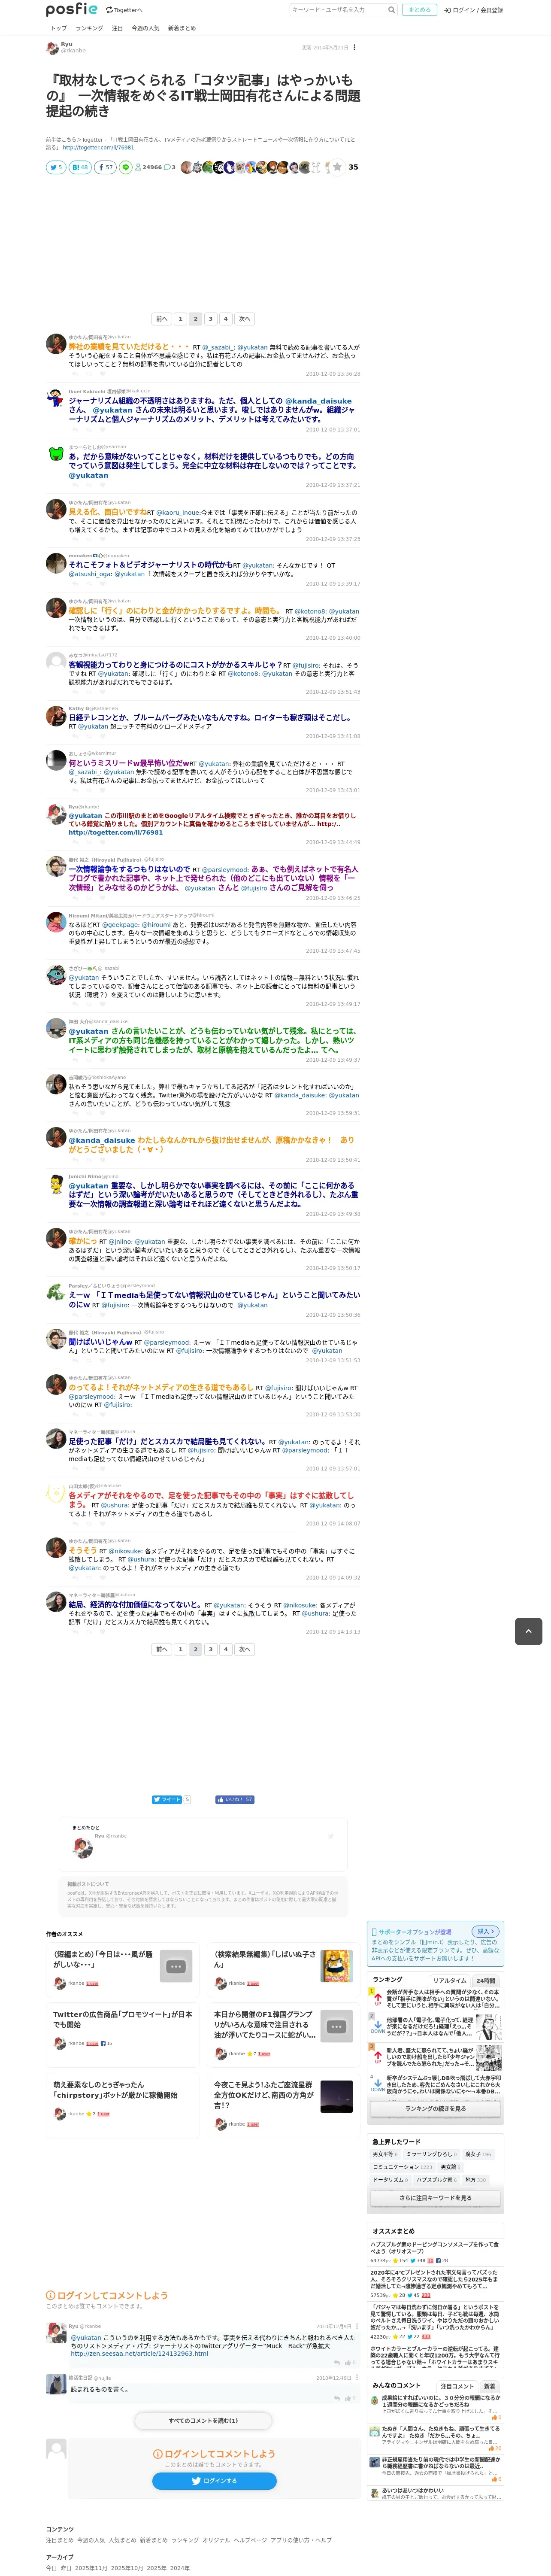Open footer link アプリの使い方・ヘルプ
Image resolution: width=551 pixels, height=2576 pixels.
coord(301,2539)
